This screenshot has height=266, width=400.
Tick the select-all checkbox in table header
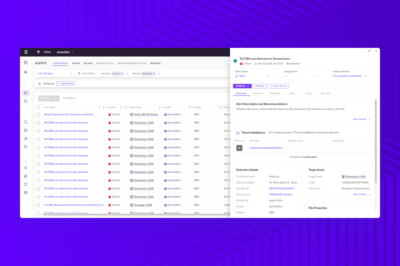[x=38, y=107]
